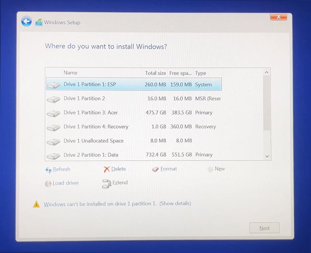Viewport: 311px width, 253px height.
Task: Select Drive 1 Partition 4: Recovery
Action: 134,127
